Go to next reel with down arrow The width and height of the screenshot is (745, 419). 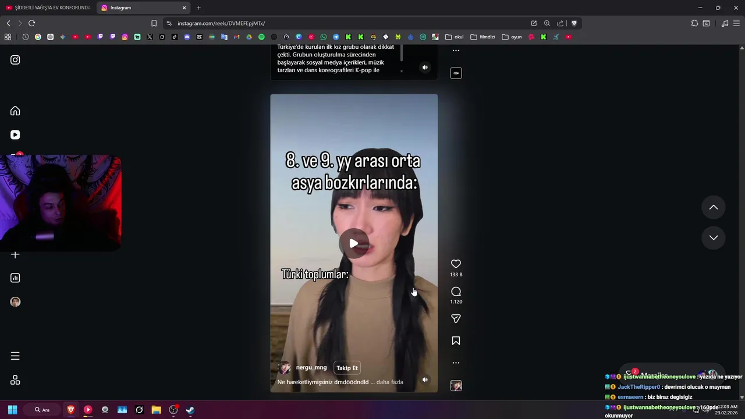(713, 237)
